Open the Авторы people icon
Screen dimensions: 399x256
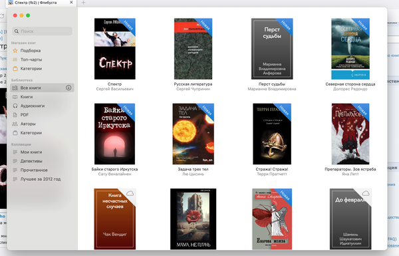(15, 124)
